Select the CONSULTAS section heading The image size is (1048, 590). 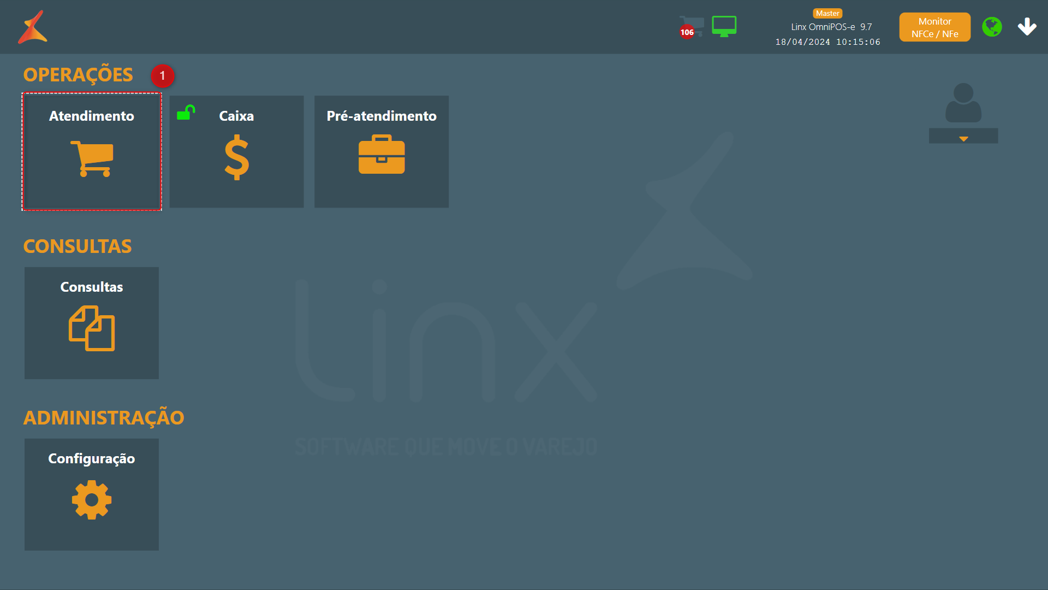click(78, 246)
